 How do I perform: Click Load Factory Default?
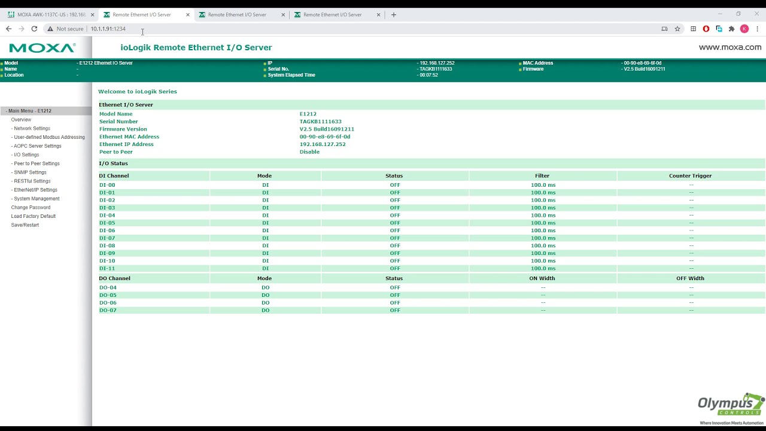(x=33, y=216)
